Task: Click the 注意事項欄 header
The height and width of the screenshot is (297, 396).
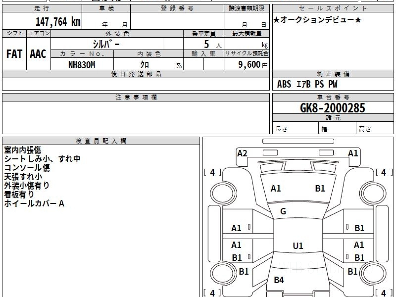Action: 136,97
